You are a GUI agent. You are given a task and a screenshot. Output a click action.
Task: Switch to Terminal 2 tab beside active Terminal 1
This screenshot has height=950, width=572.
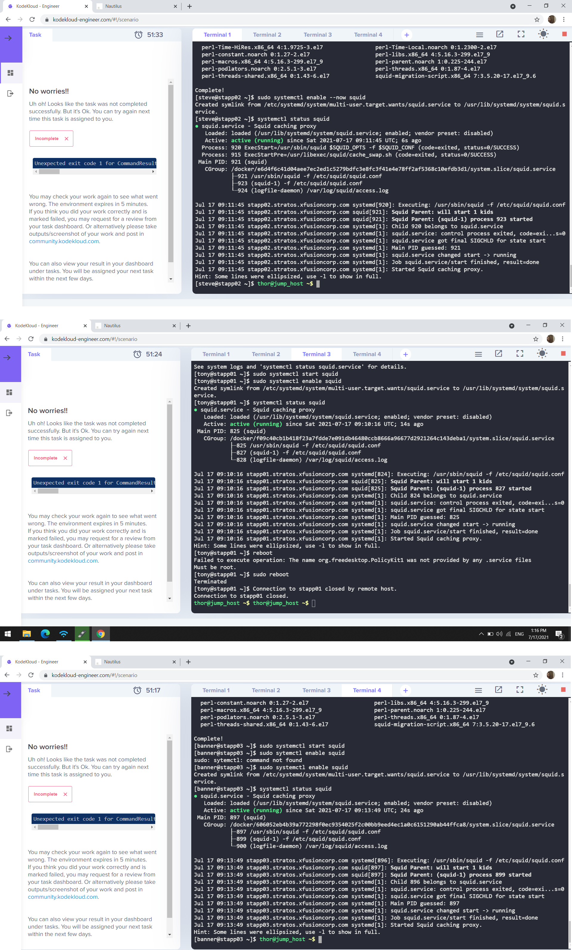[267, 35]
